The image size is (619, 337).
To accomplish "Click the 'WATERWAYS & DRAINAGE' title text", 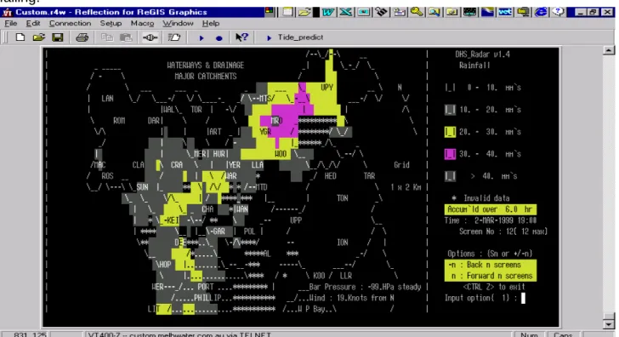I will click(x=205, y=66).
